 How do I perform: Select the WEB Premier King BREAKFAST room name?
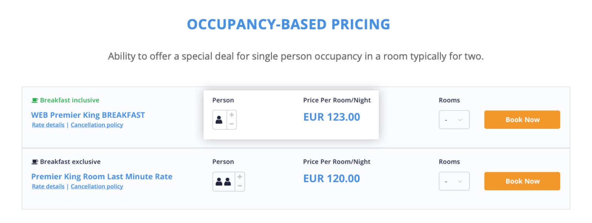[x=88, y=115]
